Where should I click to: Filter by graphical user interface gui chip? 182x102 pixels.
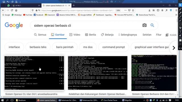coord(152,47)
